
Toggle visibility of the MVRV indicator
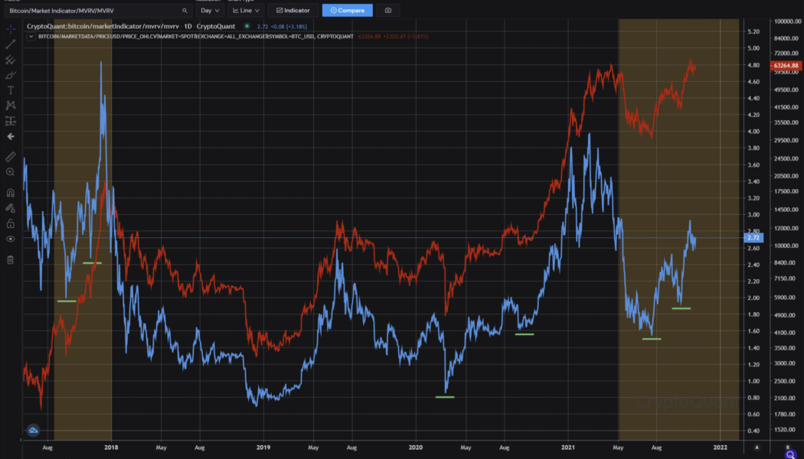(x=246, y=25)
